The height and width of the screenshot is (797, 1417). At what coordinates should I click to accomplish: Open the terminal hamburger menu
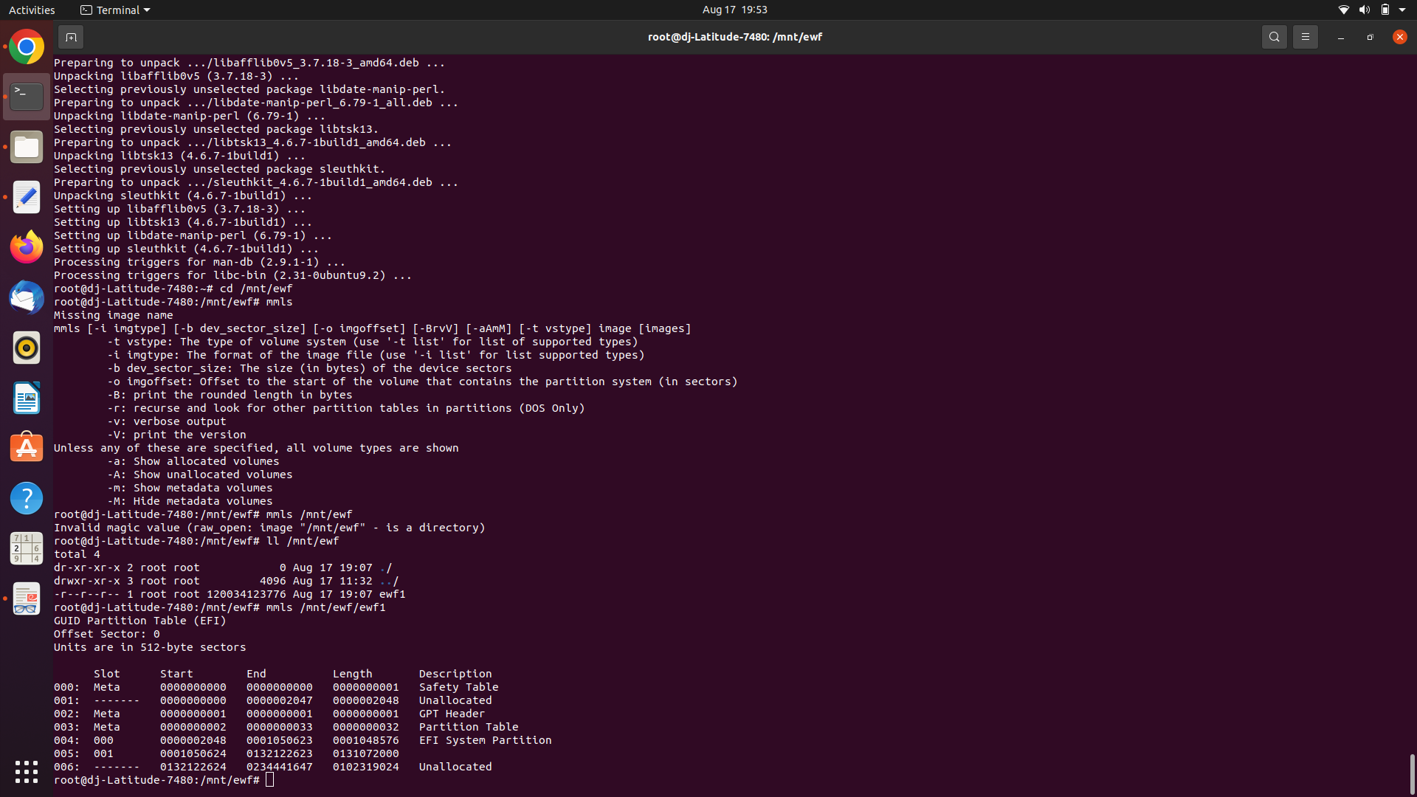tap(1305, 37)
